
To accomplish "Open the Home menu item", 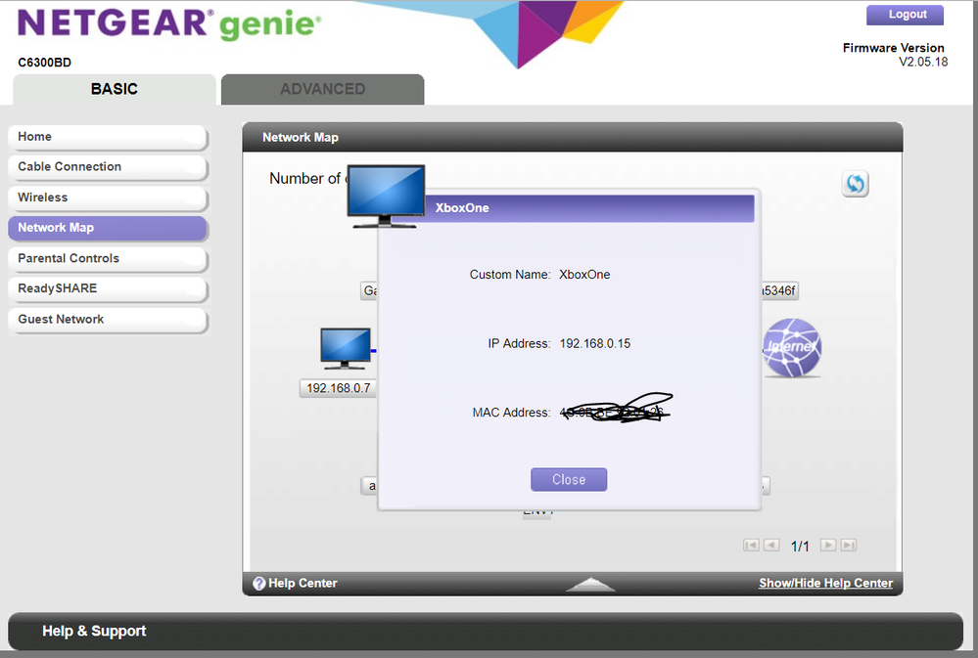I will point(107,137).
